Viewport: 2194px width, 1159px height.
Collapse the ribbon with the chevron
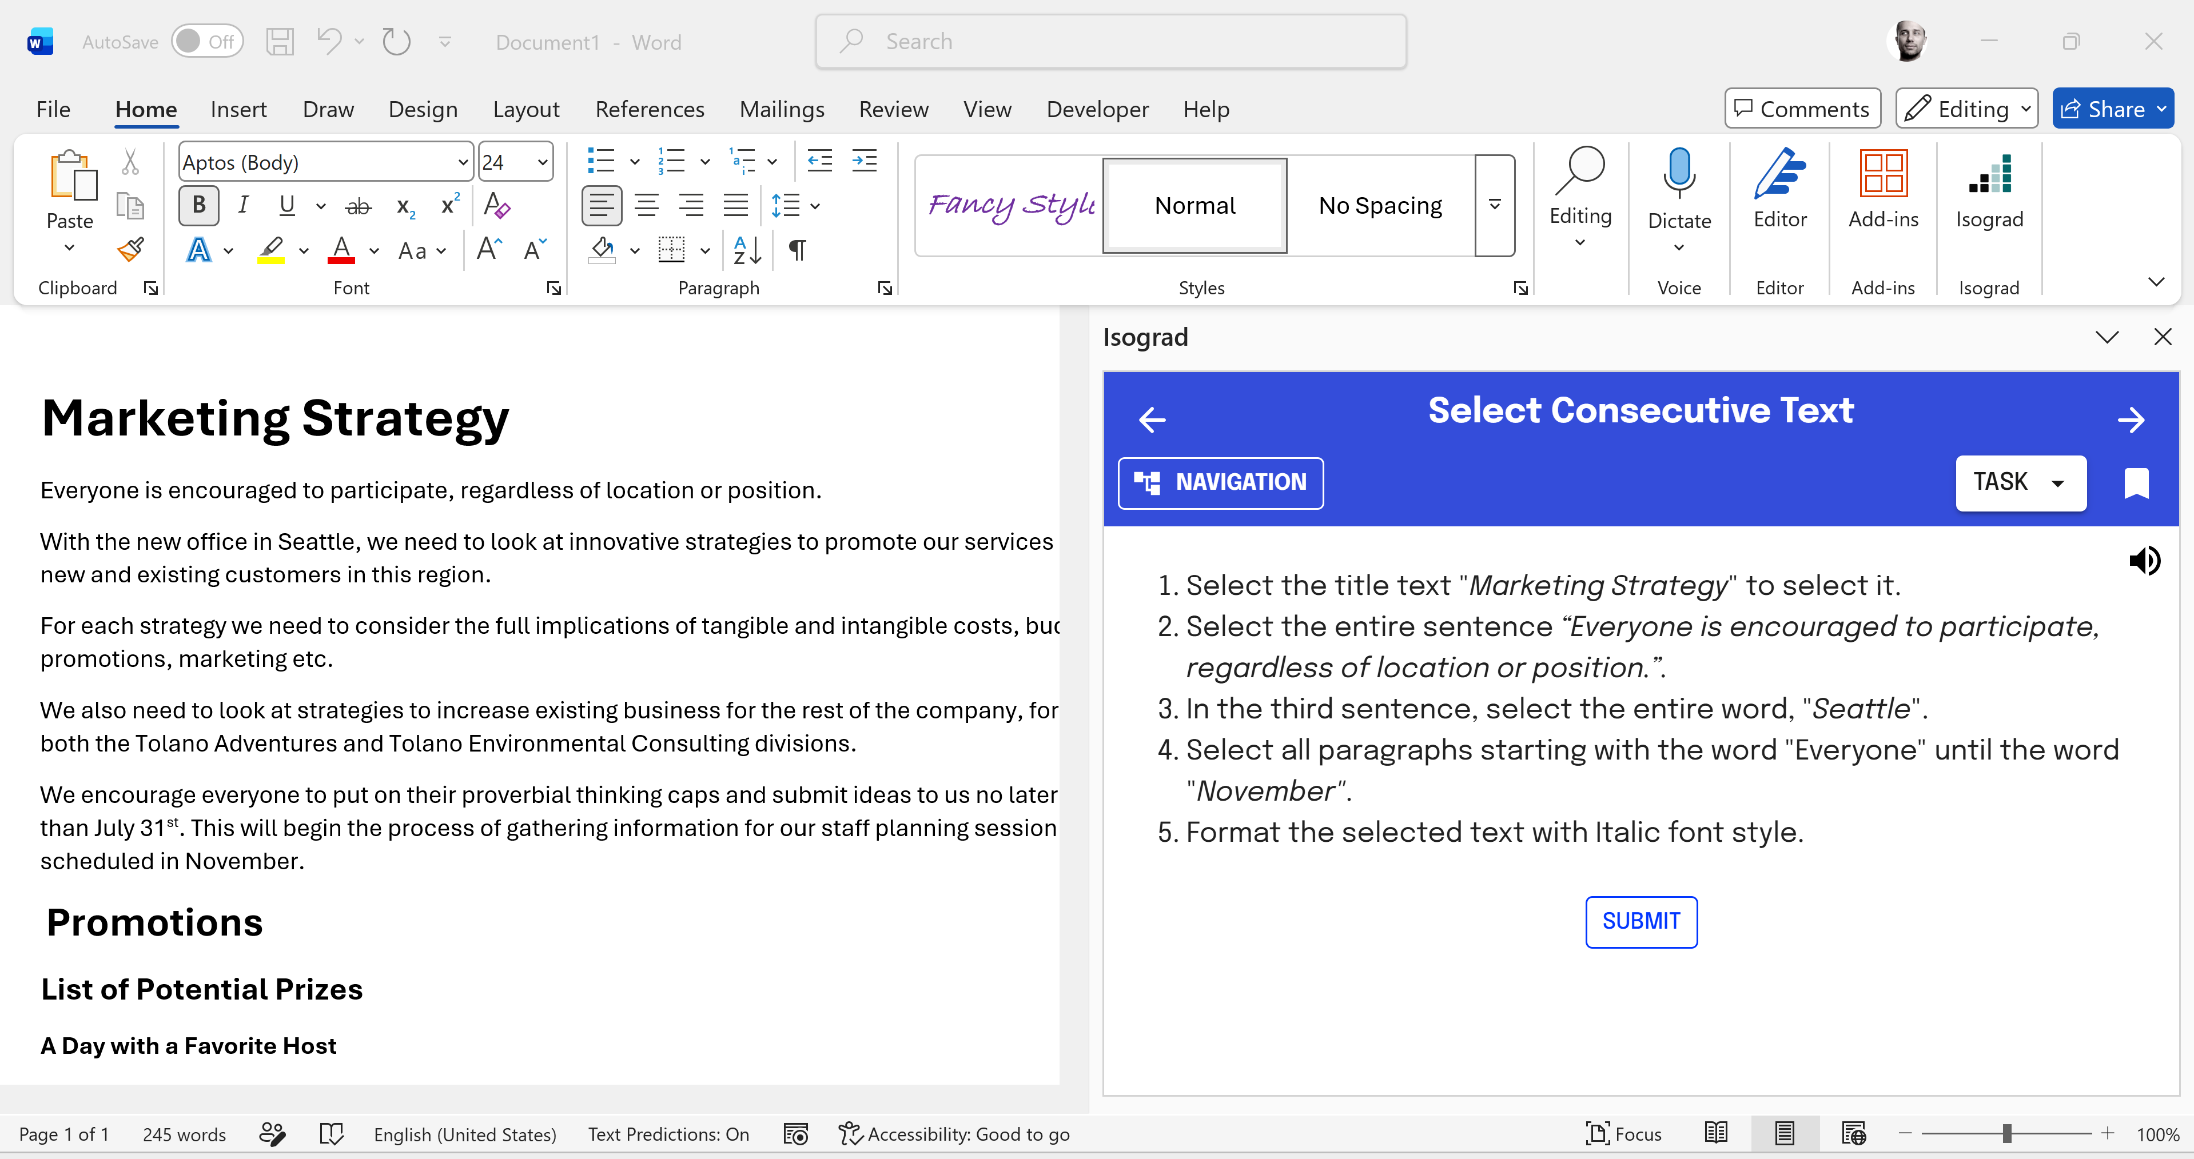tap(2155, 282)
